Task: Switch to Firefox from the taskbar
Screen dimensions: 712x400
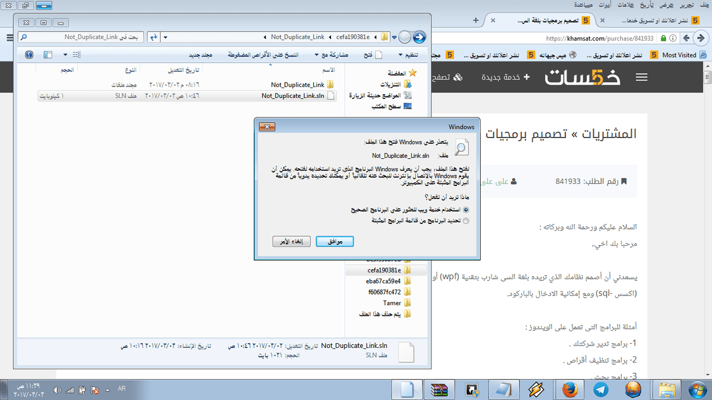Action: tap(568, 389)
